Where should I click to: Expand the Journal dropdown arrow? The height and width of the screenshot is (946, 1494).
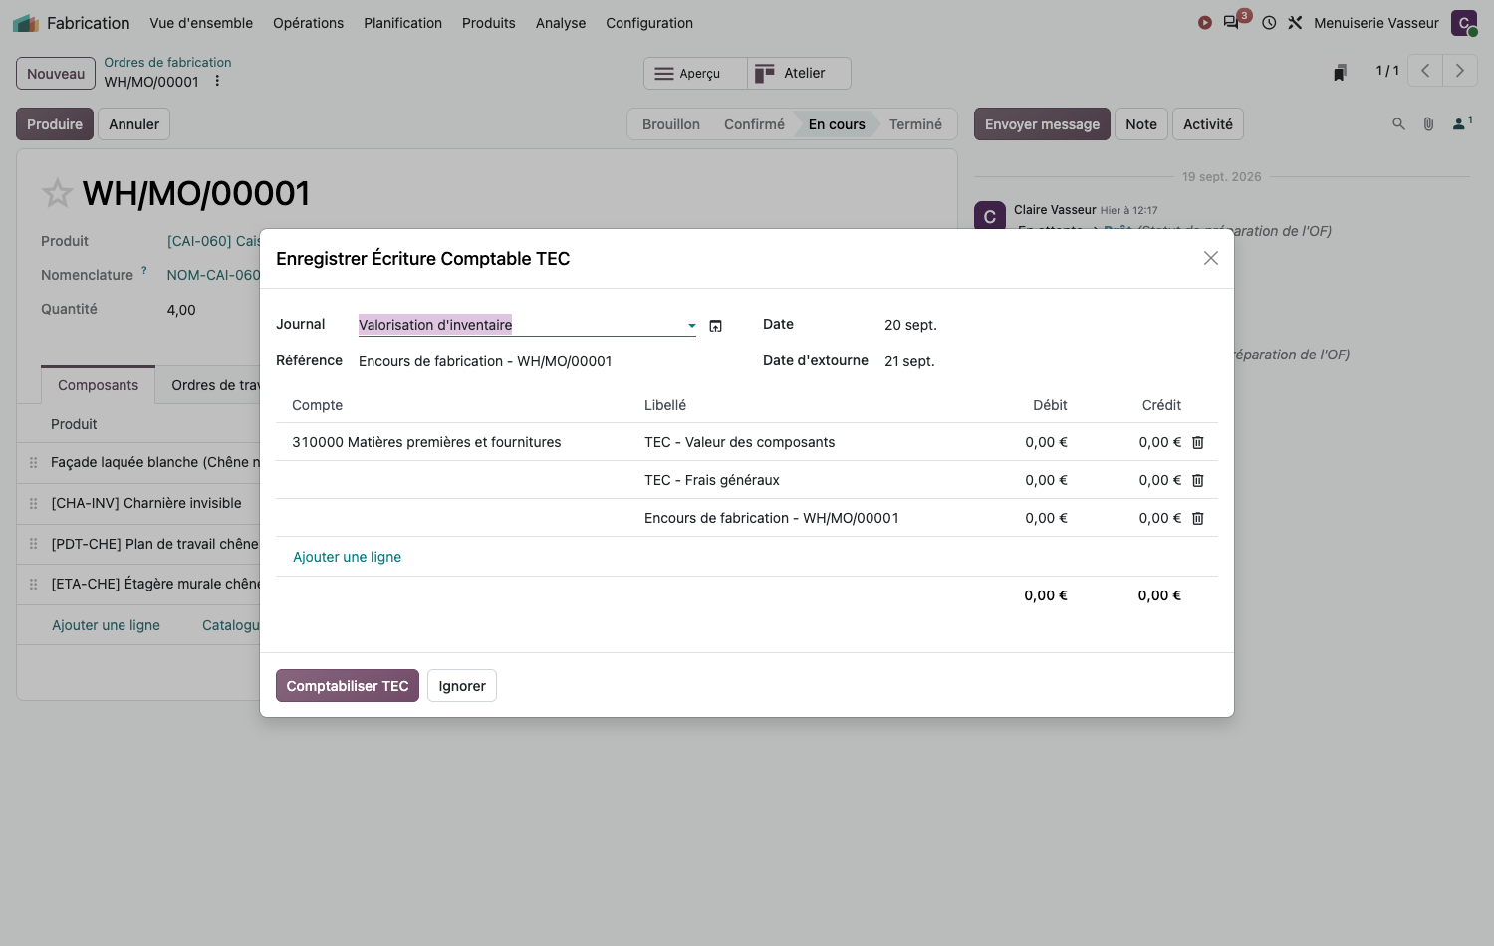click(x=691, y=326)
